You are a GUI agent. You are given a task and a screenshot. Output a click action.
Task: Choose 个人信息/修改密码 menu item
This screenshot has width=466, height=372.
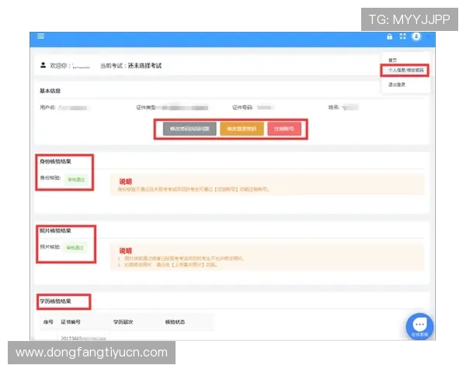tap(407, 71)
